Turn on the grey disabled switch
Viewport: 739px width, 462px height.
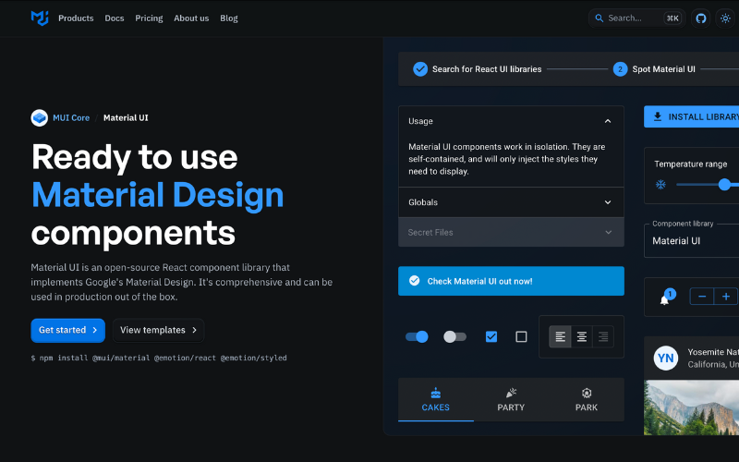pyautogui.click(x=454, y=336)
